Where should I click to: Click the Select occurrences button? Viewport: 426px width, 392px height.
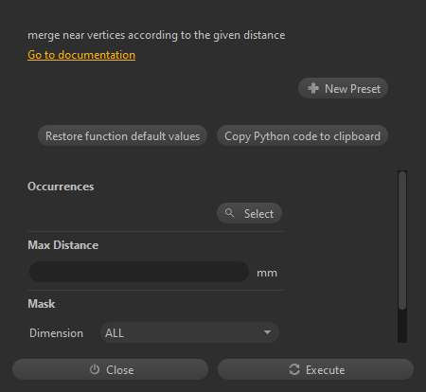click(x=249, y=213)
